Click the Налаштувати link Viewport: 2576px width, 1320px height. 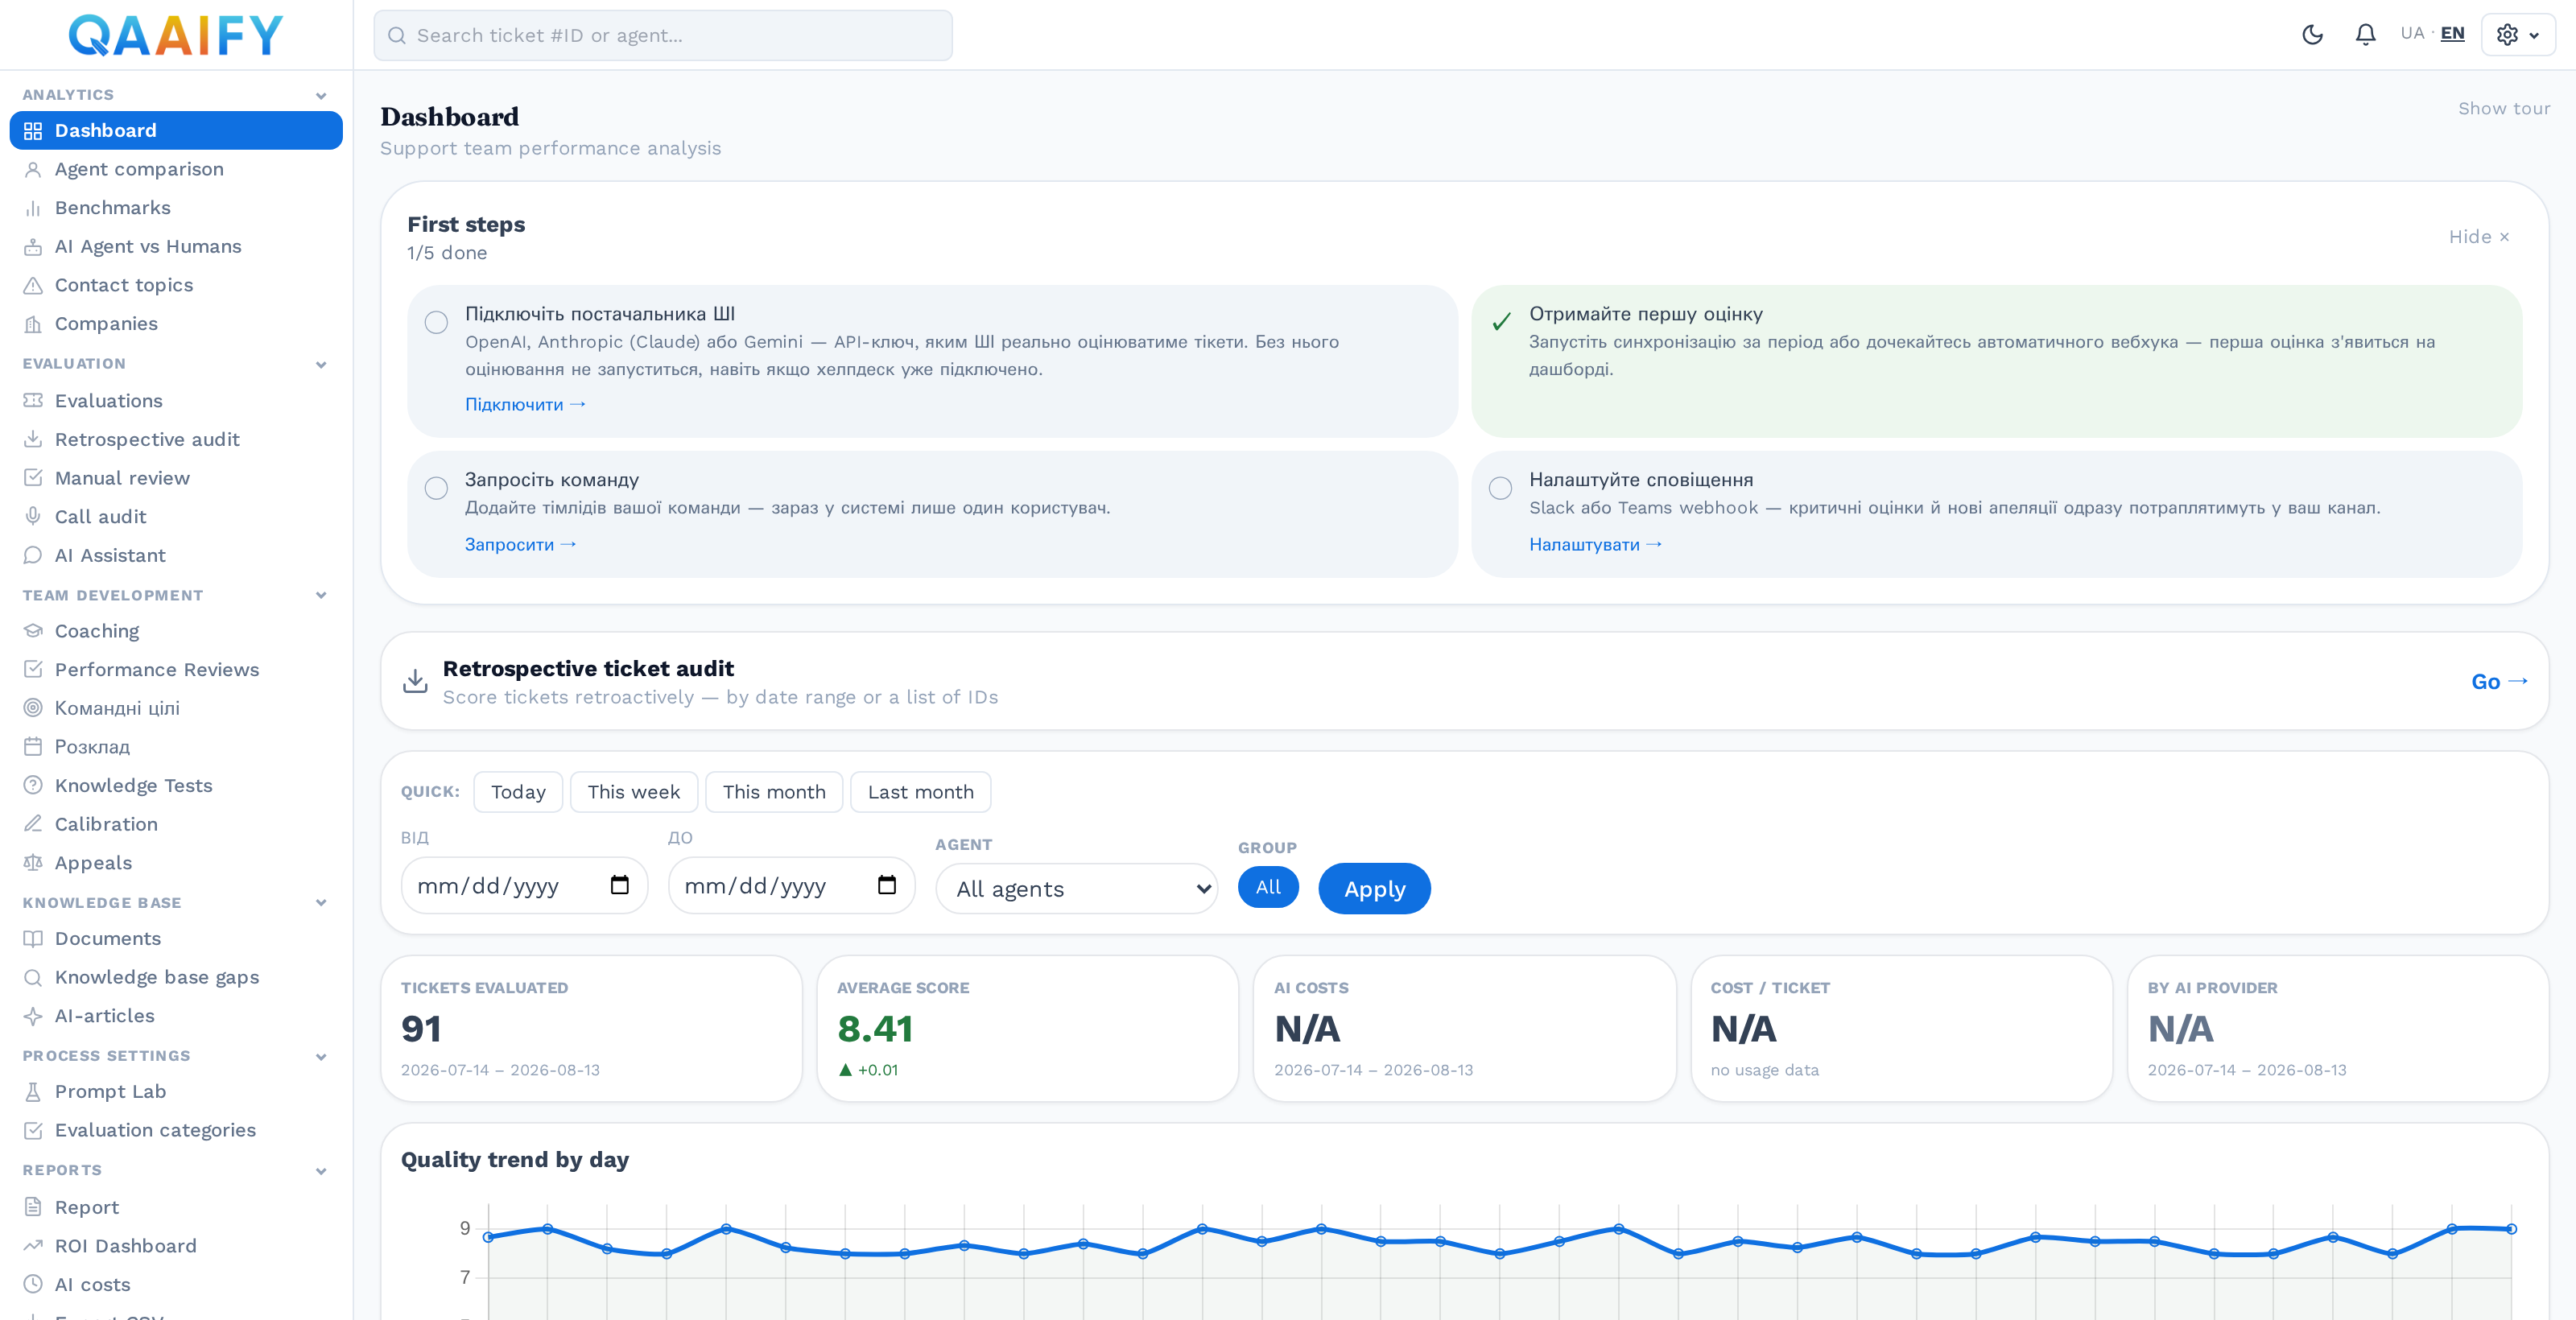pyautogui.click(x=1595, y=544)
